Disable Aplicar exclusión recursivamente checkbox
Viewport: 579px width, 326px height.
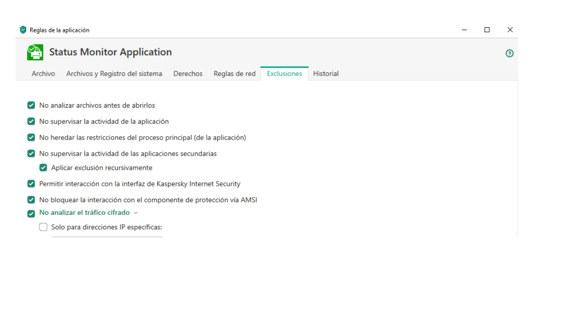tap(43, 167)
